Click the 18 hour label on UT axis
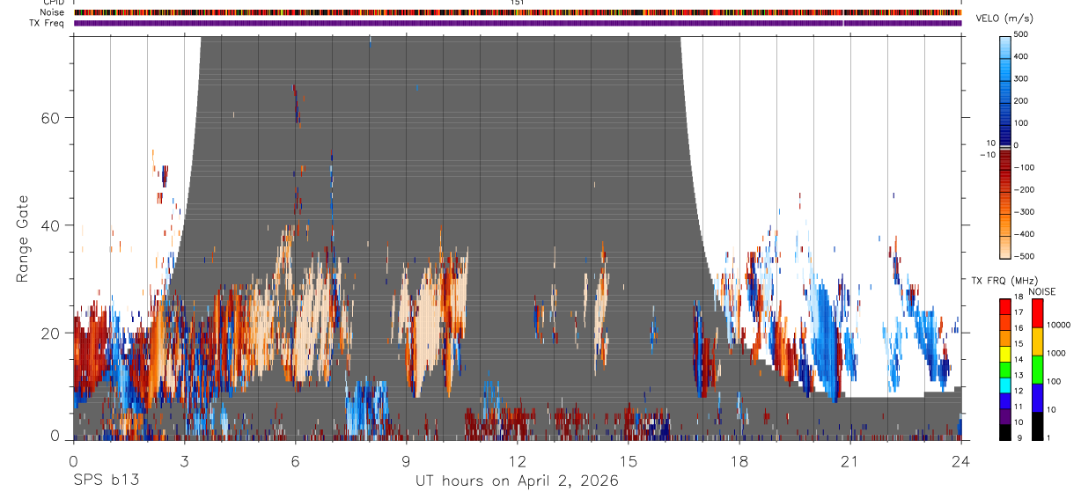The width and height of the screenshot is (1081, 499). 739,459
